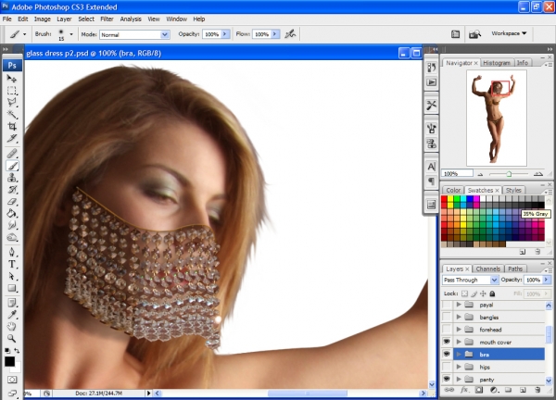Screen dimensions: 556x400
Task: Expand the forehead layer group
Action: (x=459, y=330)
